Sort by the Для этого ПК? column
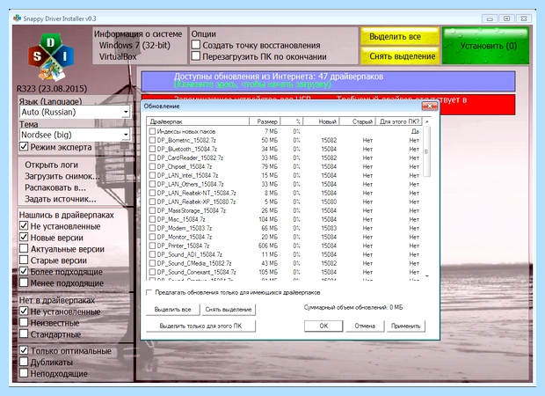This screenshot has width=545, height=396. pyautogui.click(x=399, y=121)
